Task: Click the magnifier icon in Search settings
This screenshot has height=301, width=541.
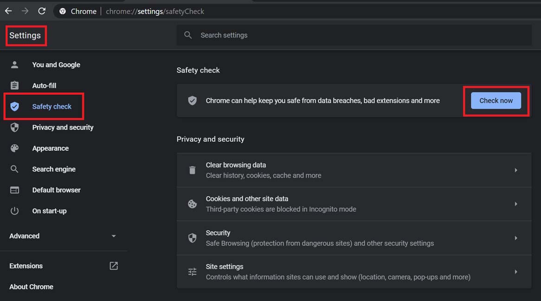Action: (188, 35)
